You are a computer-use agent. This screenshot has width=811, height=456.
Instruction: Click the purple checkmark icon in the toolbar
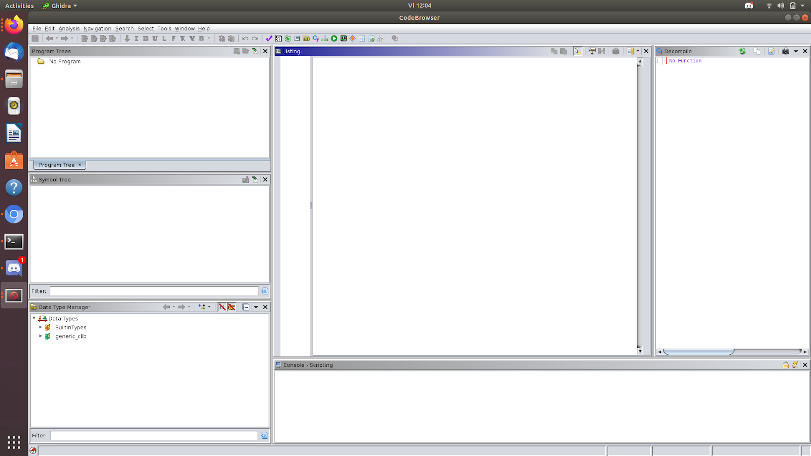click(269, 39)
